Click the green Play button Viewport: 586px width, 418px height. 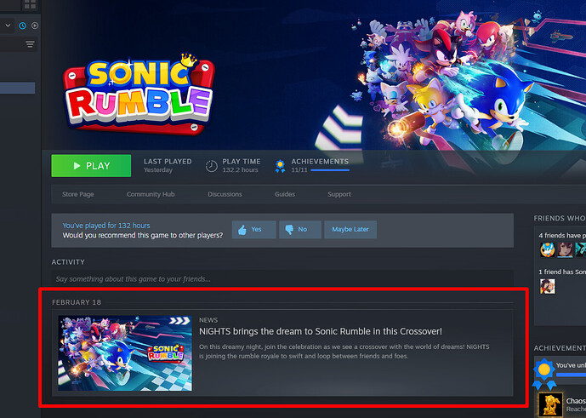point(91,166)
